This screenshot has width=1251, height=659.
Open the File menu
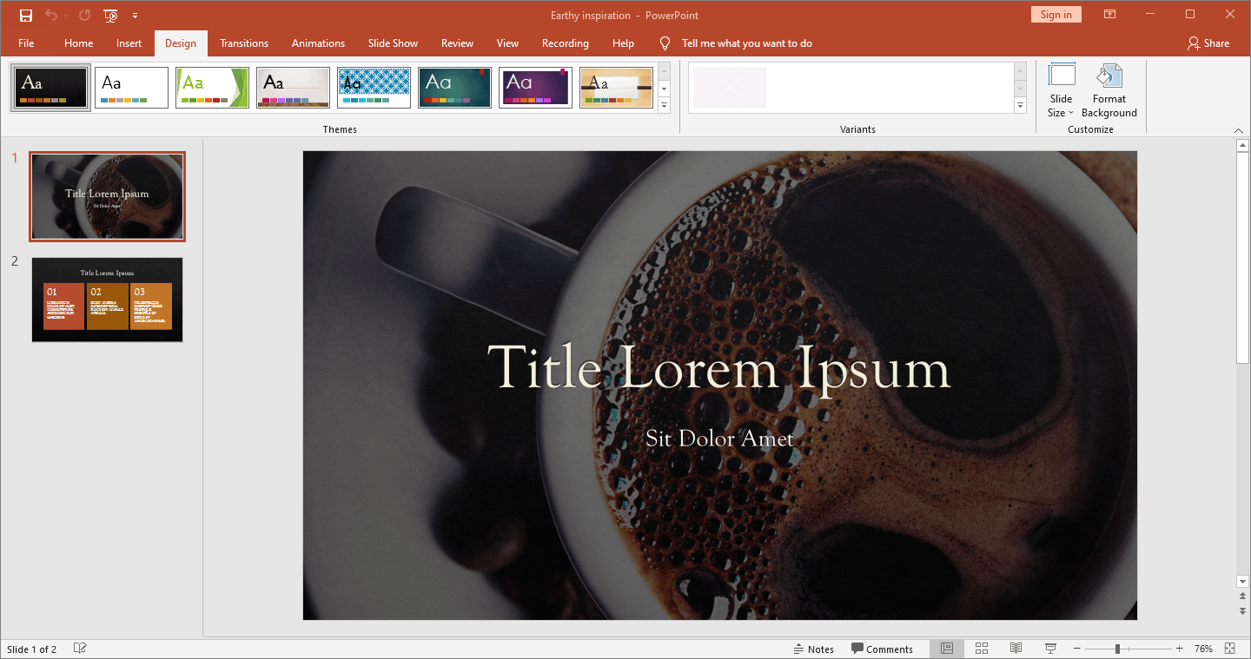click(x=26, y=43)
